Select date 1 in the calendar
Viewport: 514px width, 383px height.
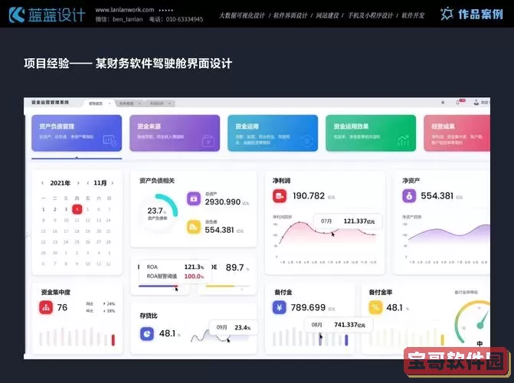pyautogui.click(x=43, y=209)
